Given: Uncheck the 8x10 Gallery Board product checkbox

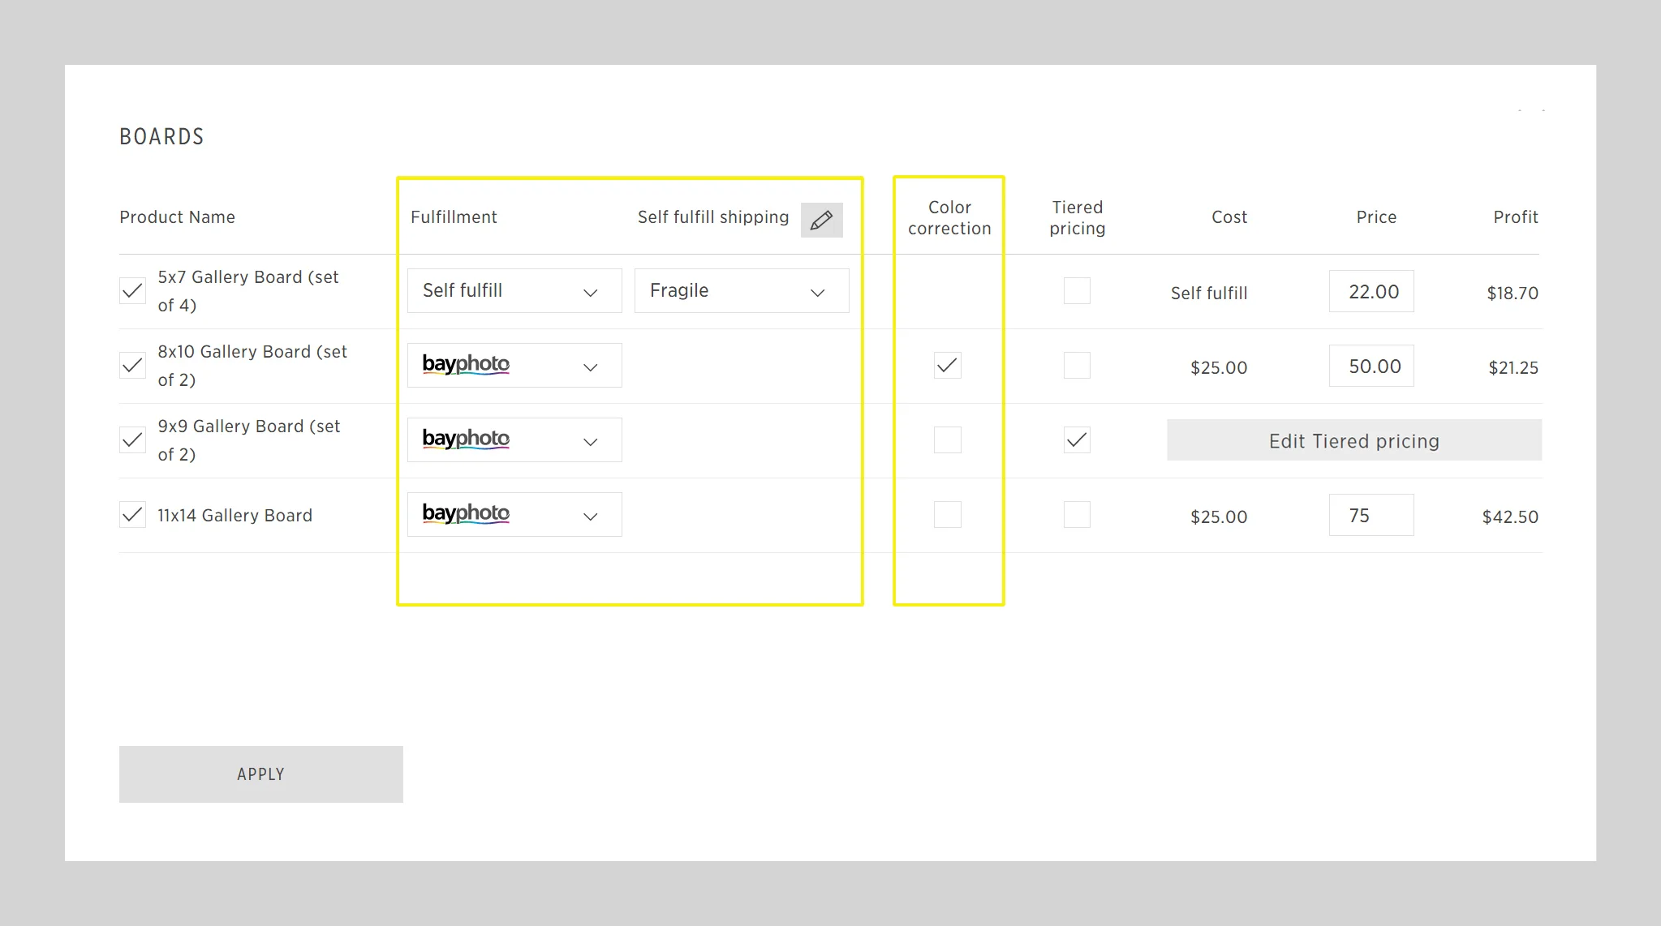Looking at the screenshot, I should (132, 365).
